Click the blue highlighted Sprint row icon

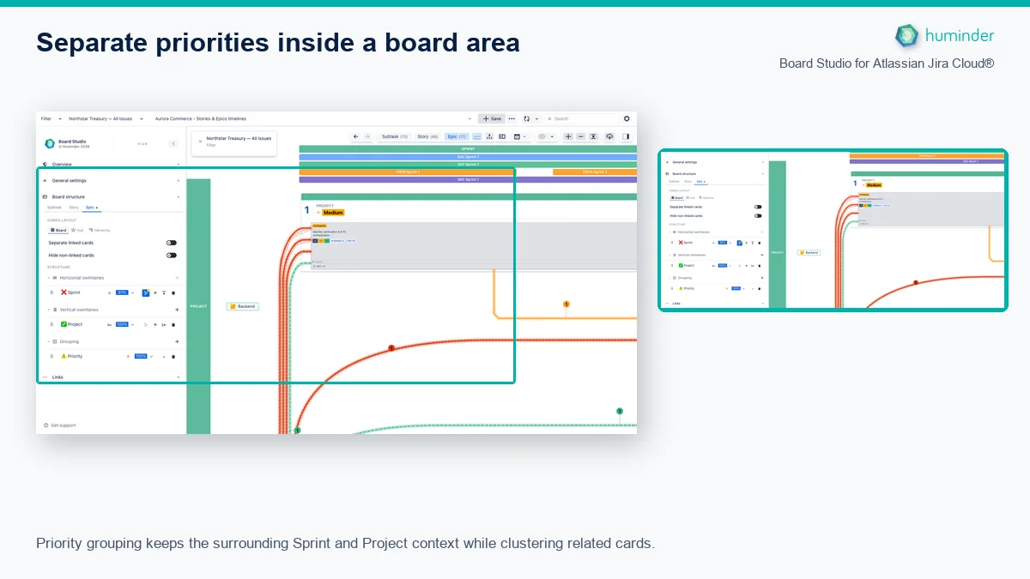tap(146, 293)
